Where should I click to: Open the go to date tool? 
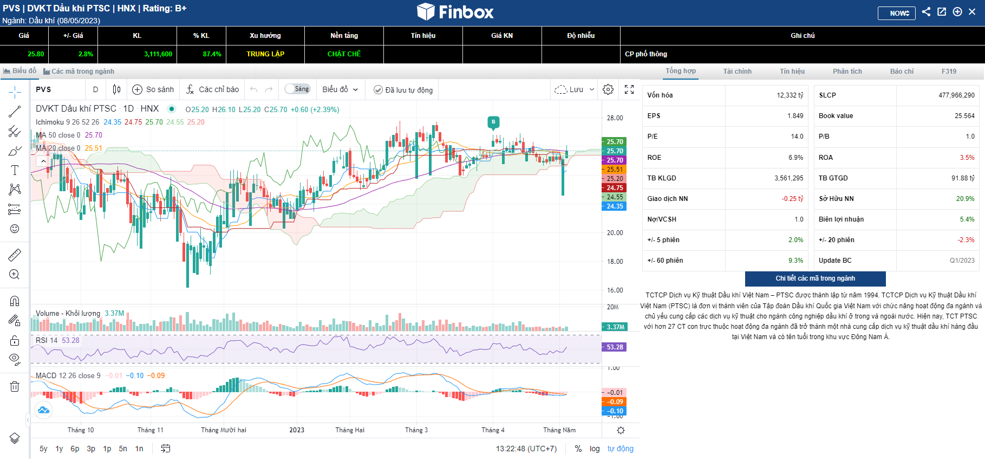click(166, 449)
